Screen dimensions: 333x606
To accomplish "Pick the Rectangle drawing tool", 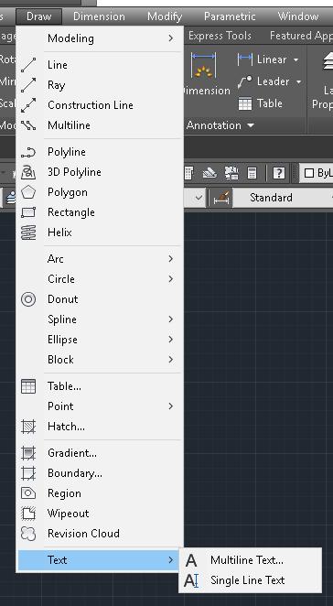I will 100,212.
